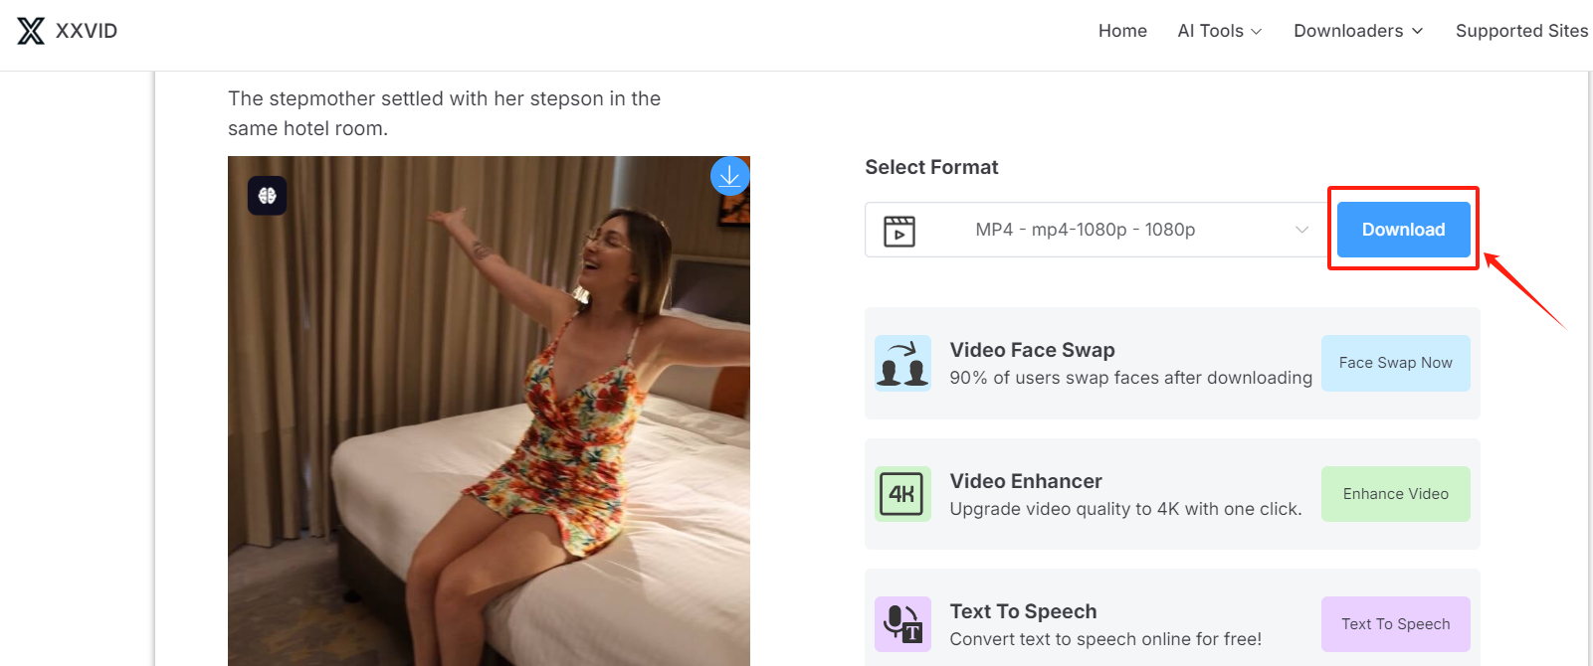The width and height of the screenshot is (1593, 666).
Task: Click the 4K Video Enhancer icon
Action: tap(902, 494)
